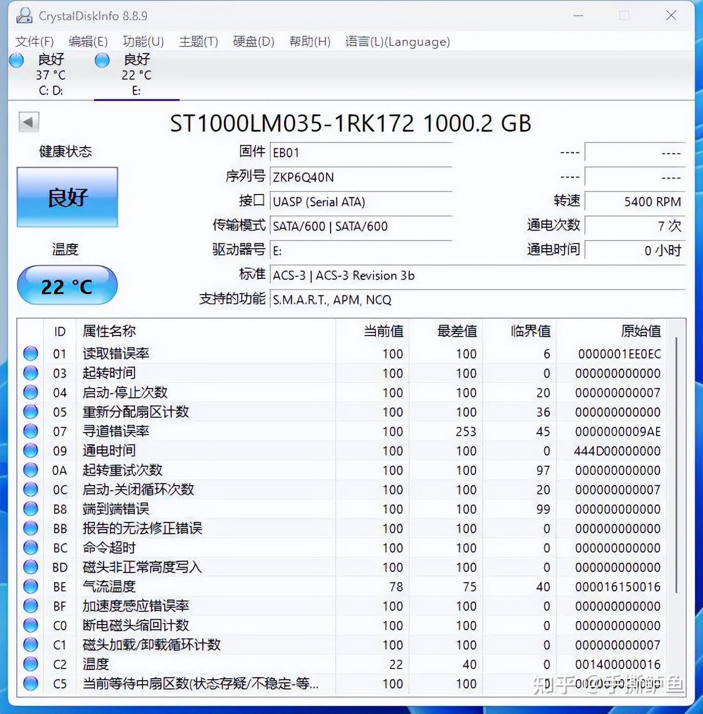703x714 pixels.
Task: Click the status orb for drive C: D:
Action: coord(17,60)
